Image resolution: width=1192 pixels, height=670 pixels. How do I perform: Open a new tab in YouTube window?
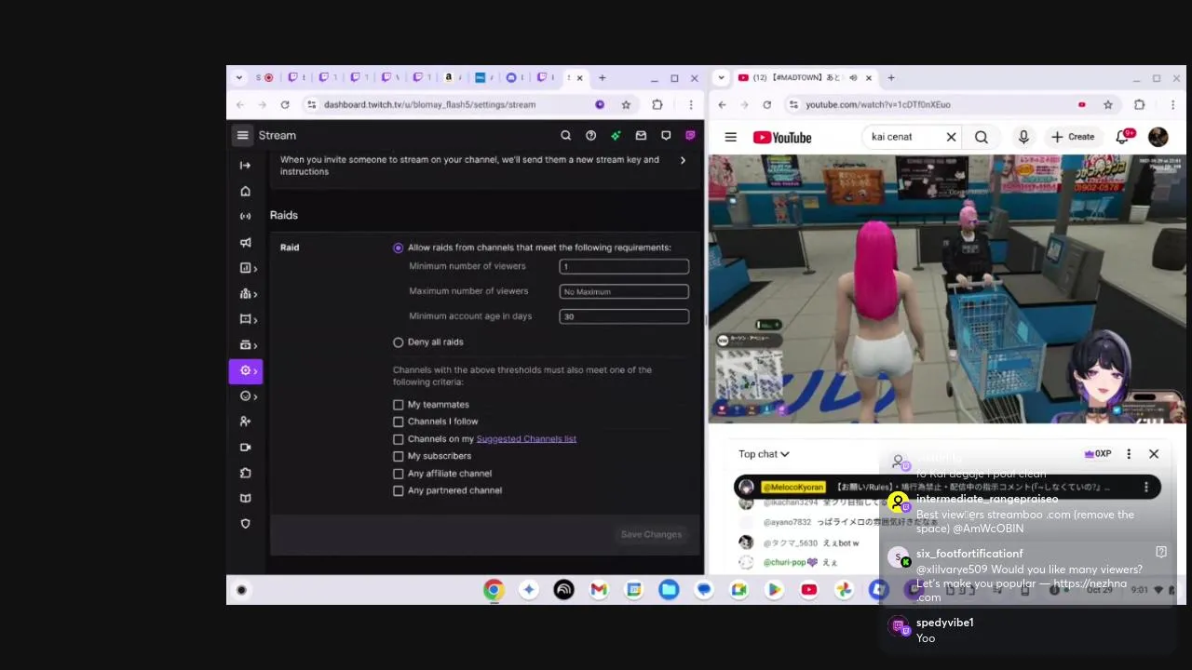(x=891, y=78)
